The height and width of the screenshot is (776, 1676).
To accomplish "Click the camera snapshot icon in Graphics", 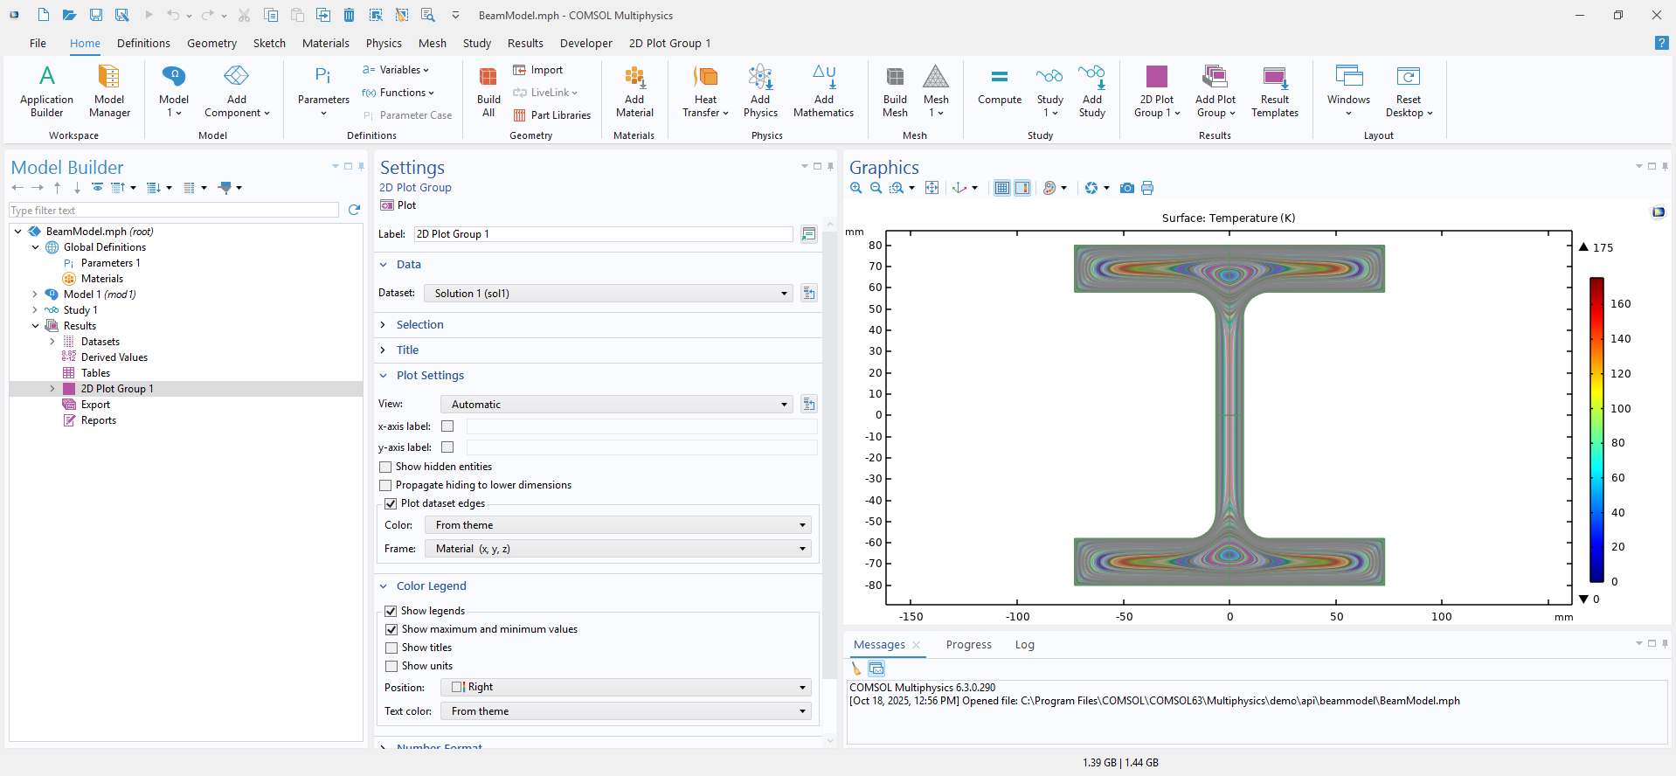I will [1127, 188].
